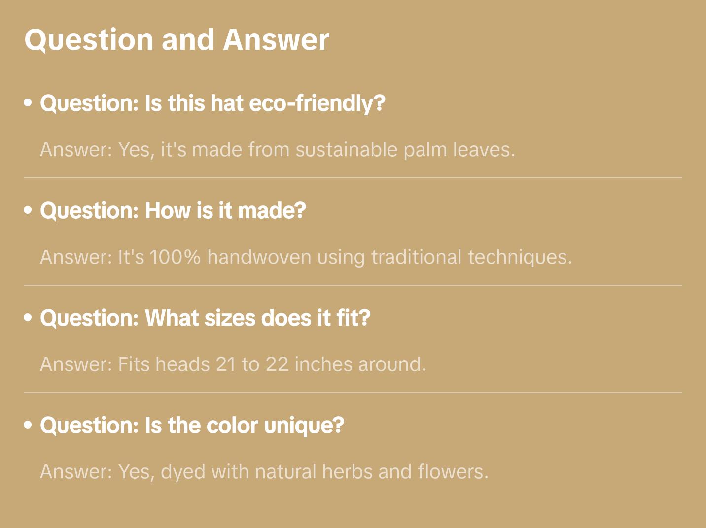Click the answer about head size in inches
This screenshot has height=528, width=706.
[x=233, y=364]
